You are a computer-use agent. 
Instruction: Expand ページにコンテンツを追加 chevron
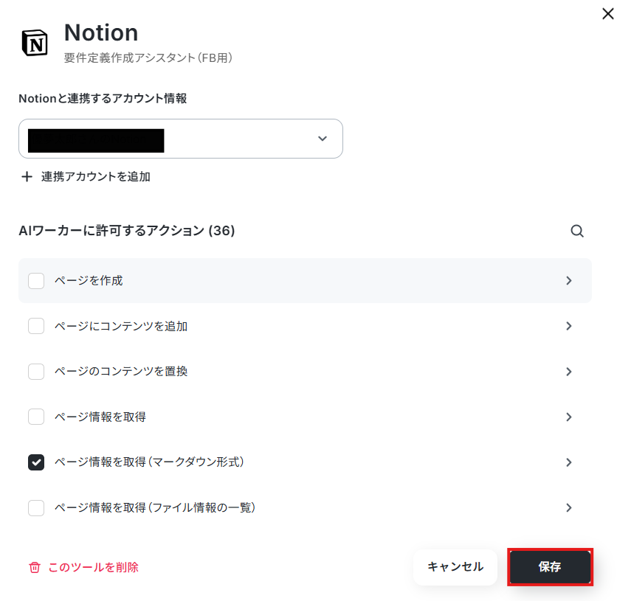pyautogui.click(x=568, y=326)
